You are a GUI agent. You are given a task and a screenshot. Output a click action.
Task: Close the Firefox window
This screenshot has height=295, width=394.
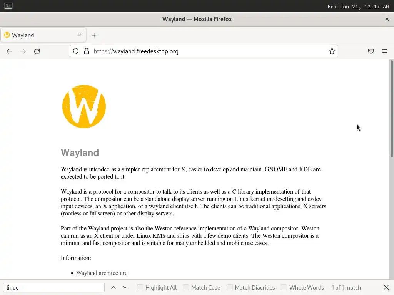[387, 19]
